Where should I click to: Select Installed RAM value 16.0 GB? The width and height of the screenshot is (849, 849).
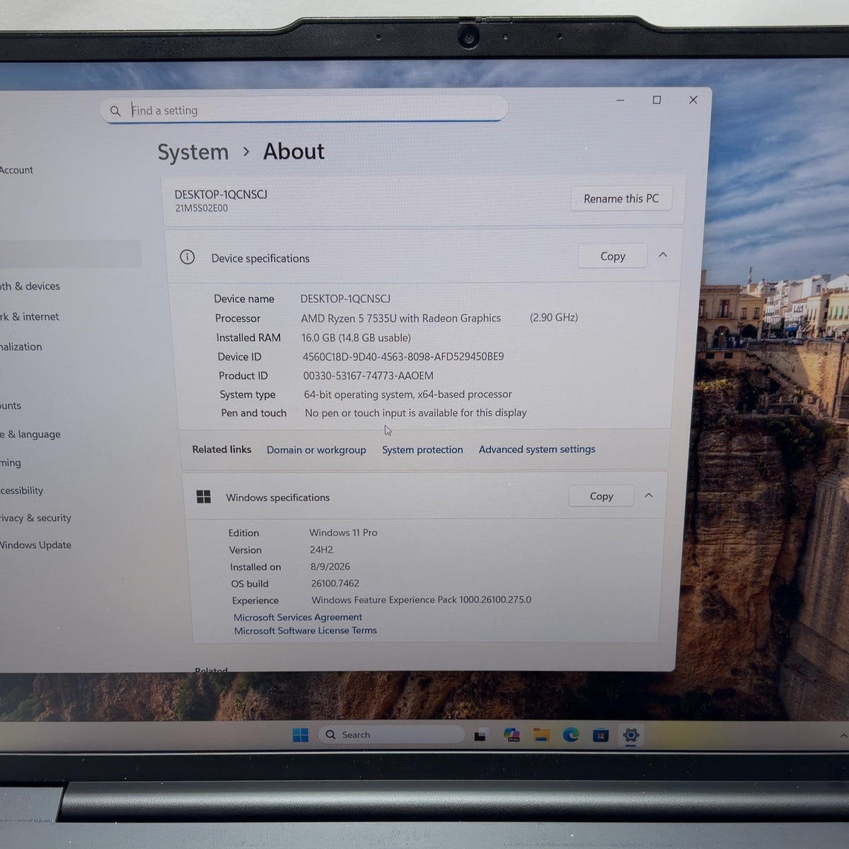coord(356,337)
